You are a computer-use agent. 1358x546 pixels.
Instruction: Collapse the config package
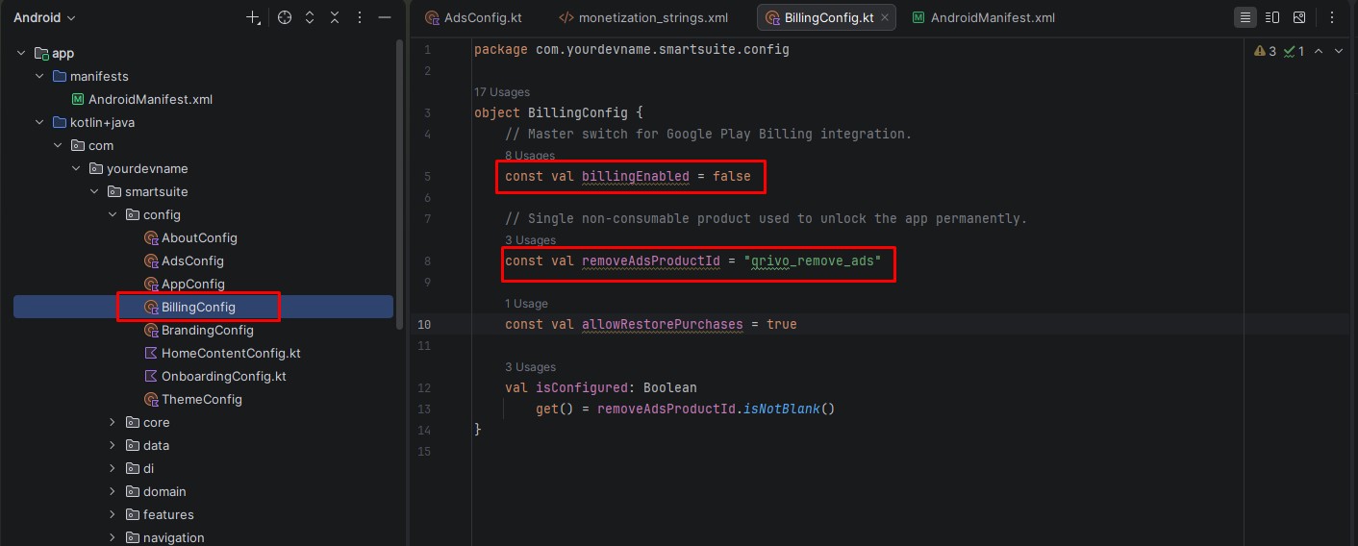[113, 214]
